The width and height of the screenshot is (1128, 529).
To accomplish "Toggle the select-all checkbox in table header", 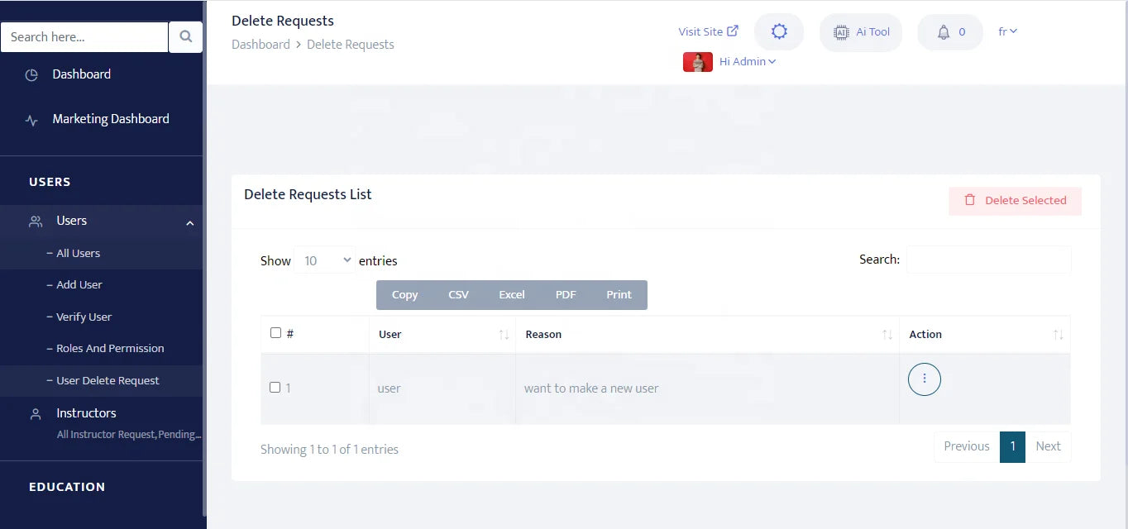I will coord(275,333).
